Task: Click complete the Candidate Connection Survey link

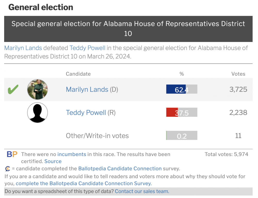Action: [84, 184]
